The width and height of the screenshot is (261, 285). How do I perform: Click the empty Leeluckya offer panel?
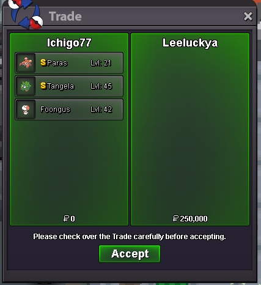pos(190,129)
